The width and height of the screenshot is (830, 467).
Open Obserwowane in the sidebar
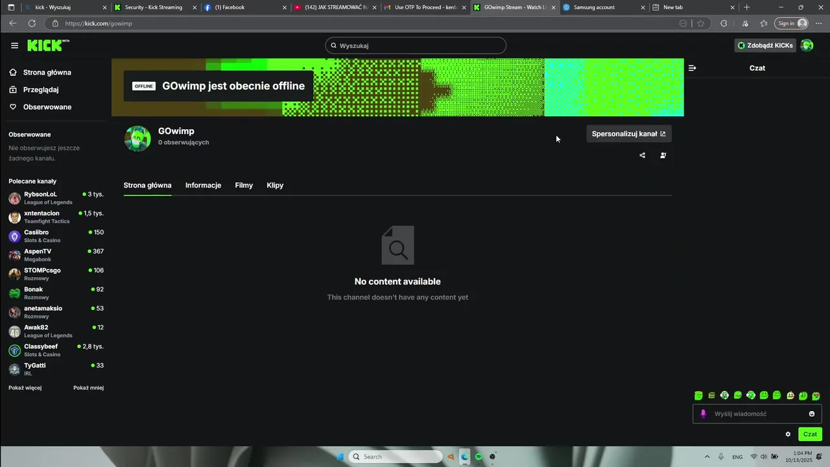coord(40,107)
